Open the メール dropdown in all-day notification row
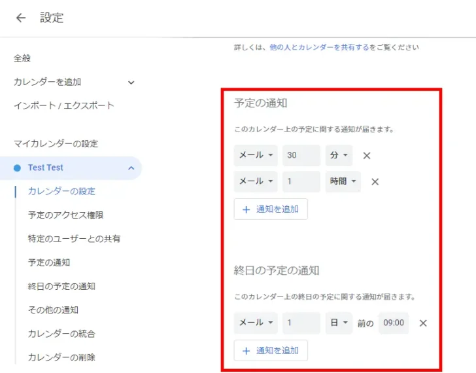This screenshot has width=476, height=373. tap(256, 323)
